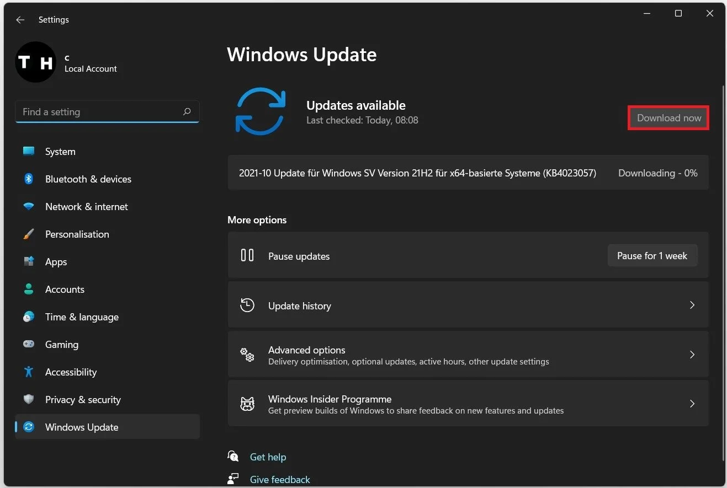727x488 pixels.
Task: Click the Privacy shield icon
Action: pos(29,399)
